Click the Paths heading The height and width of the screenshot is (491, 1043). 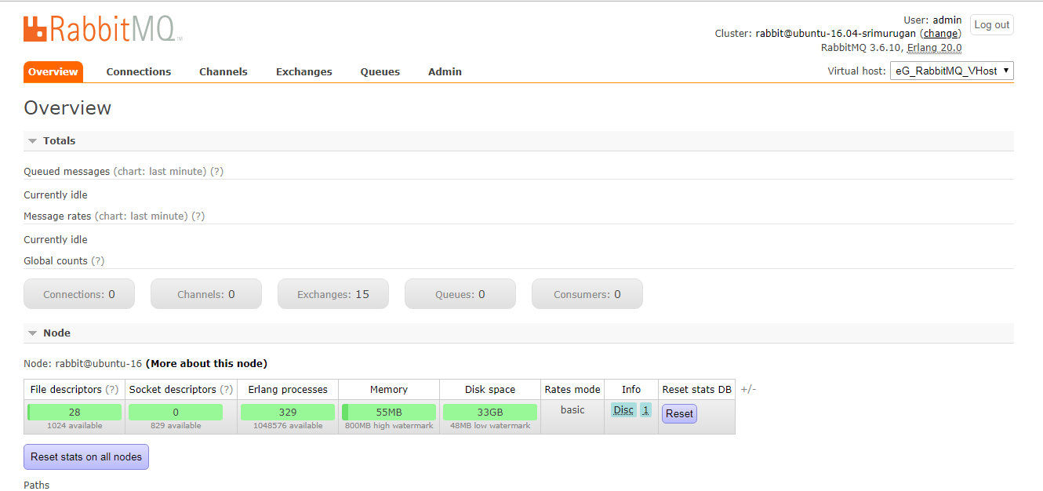coord(36,486)
